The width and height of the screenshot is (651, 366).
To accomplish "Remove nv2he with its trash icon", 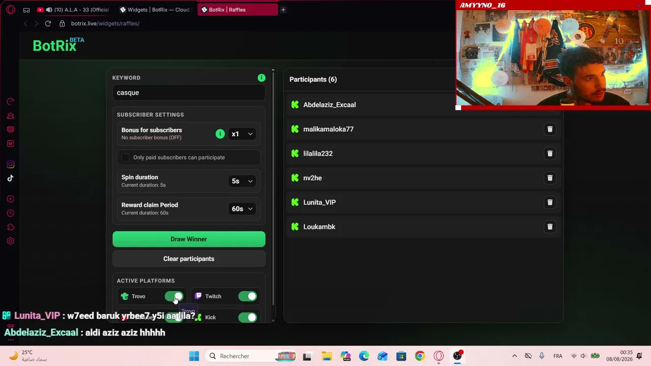I will [550, 178].
